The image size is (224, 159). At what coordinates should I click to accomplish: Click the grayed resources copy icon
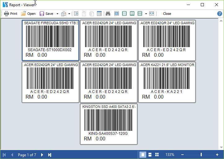point(91,14)
